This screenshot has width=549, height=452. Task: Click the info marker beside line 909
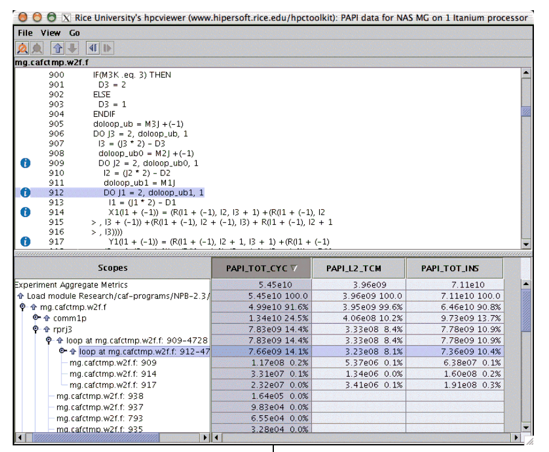(25, 163)
